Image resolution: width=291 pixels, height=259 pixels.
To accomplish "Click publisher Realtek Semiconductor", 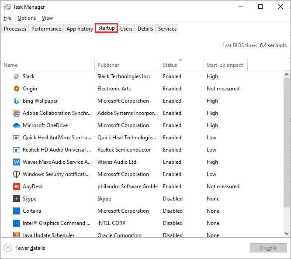I will [x=124, y=150].
